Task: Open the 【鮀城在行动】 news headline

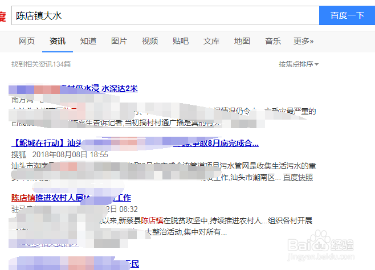Action: (135, 143)
